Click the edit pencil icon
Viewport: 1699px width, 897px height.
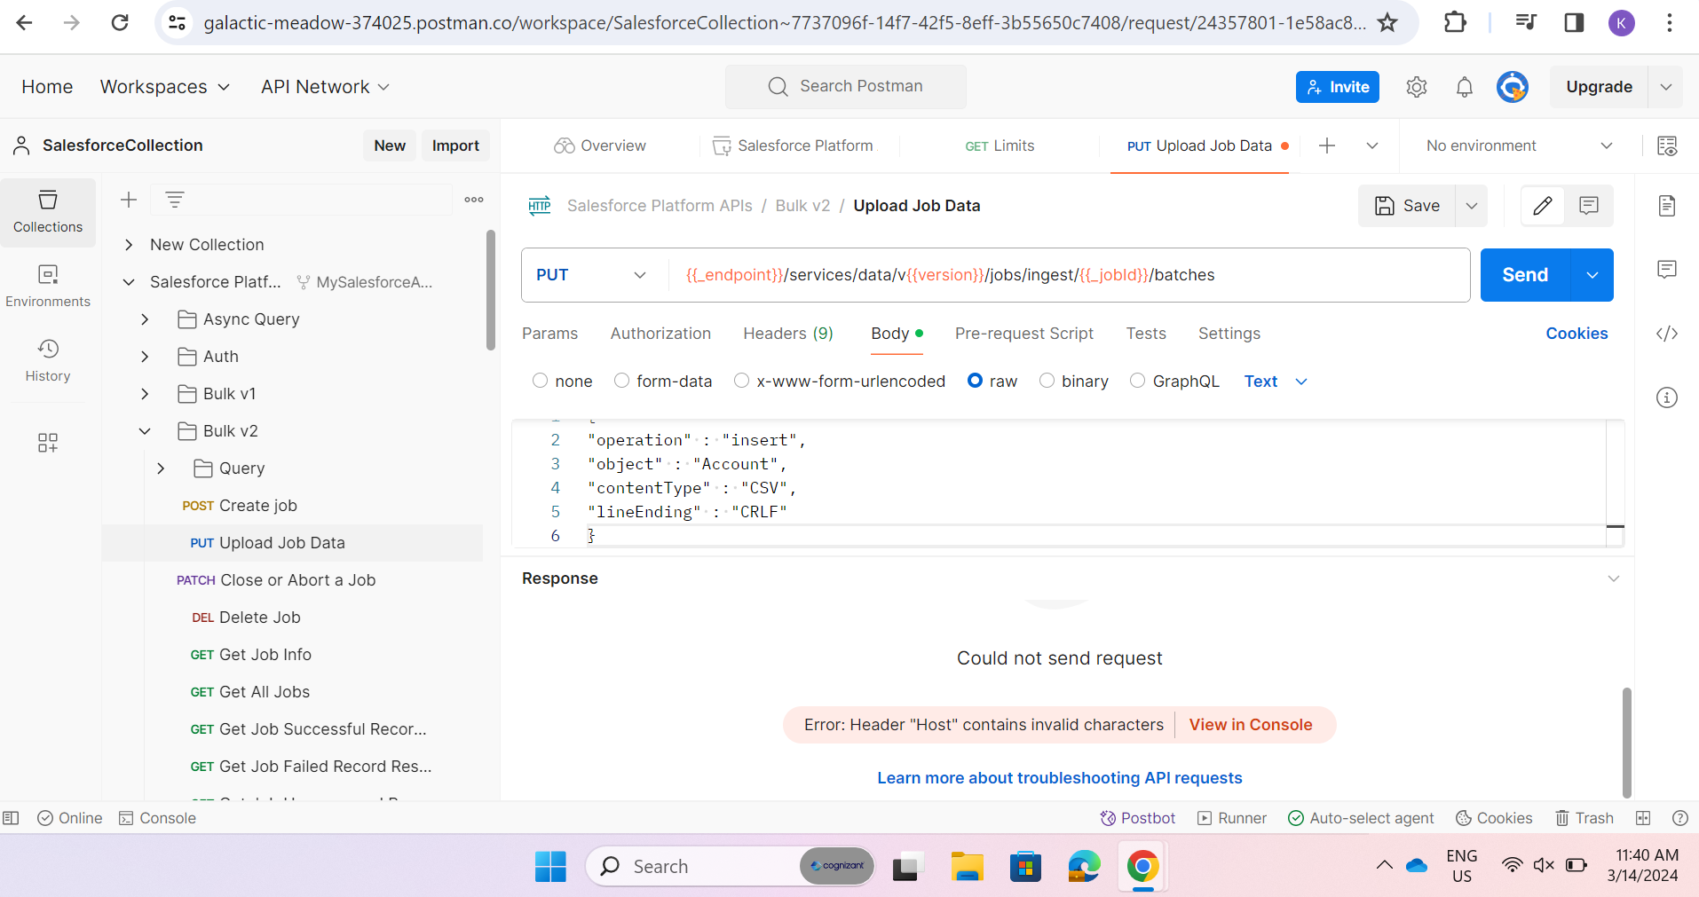click(1543, 206)
